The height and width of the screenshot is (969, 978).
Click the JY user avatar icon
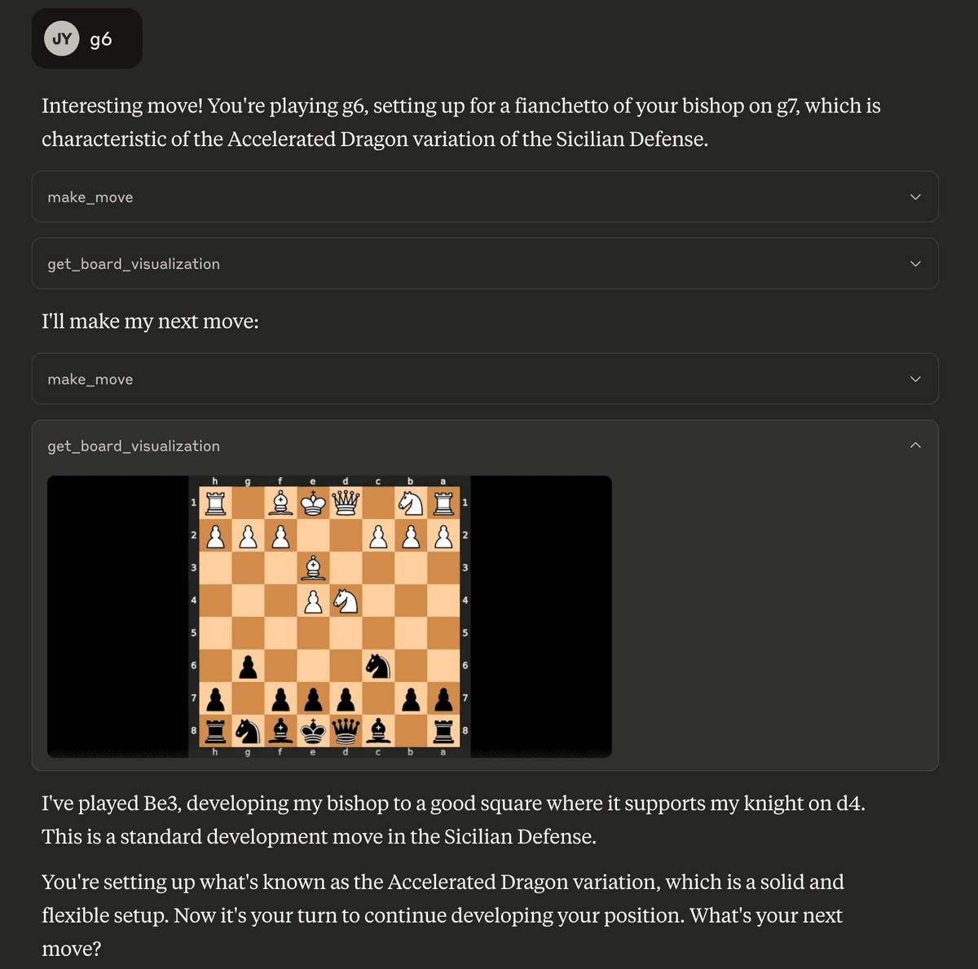point(61,39)
